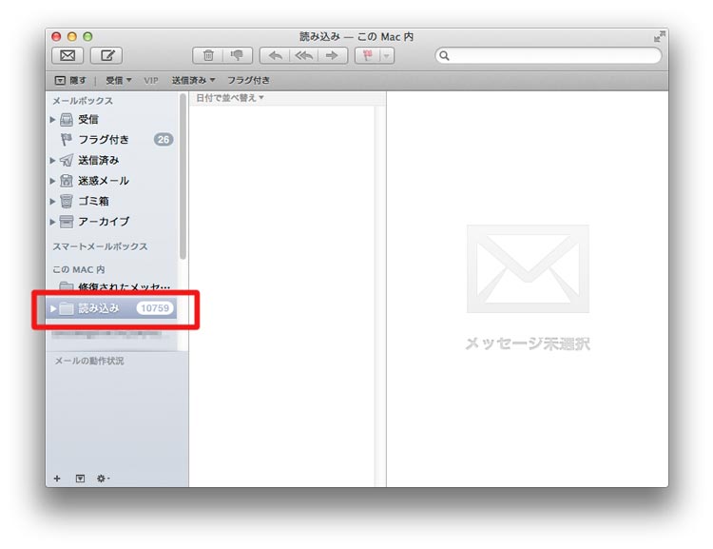Click the search magnifier icon

[444, 55]
